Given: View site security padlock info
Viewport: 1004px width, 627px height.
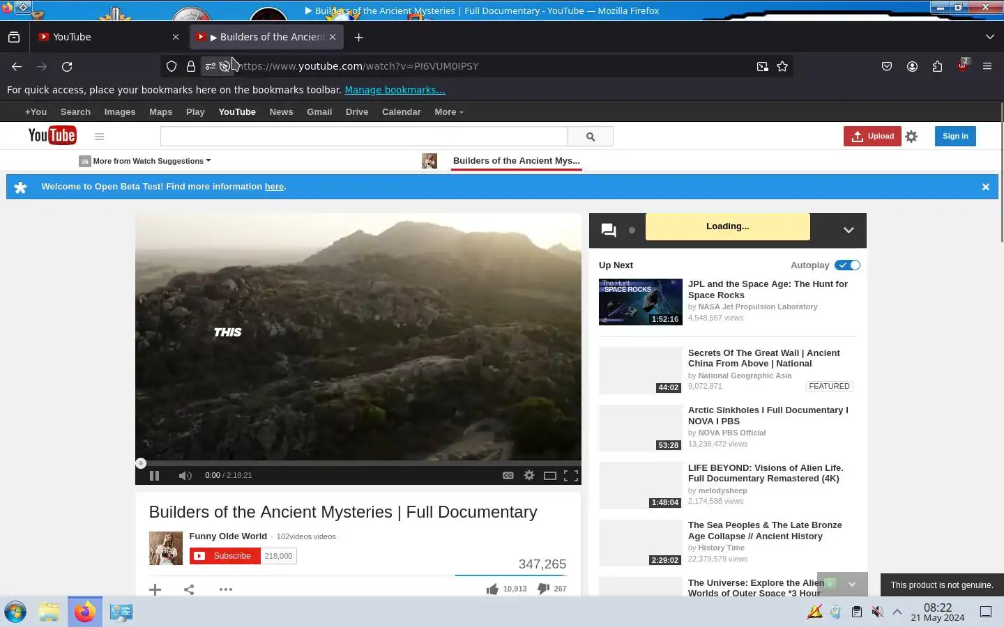Looking at the screenshot, I should pos(191,66).
